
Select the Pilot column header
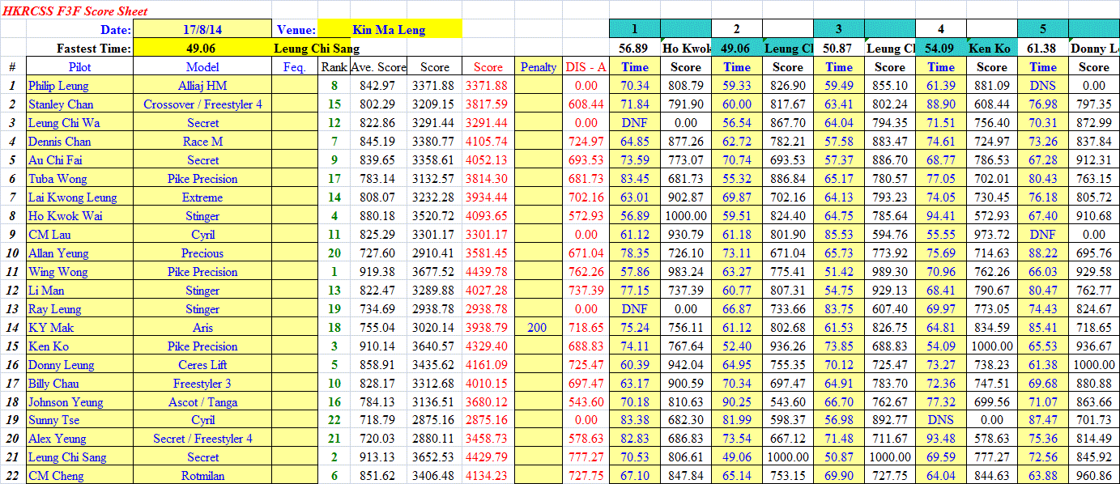pyautogui.click(x=79, y=67)
